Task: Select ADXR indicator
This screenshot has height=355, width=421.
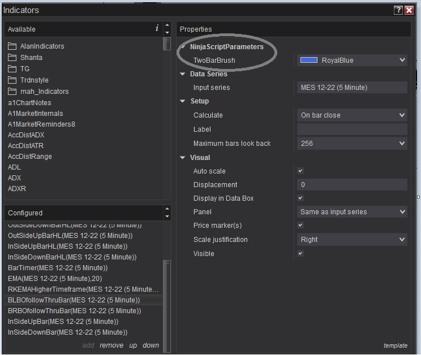Action: pyautogui.click(x=17, y=188)
